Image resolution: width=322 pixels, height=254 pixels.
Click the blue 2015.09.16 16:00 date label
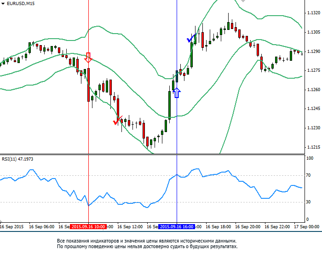point(177,227)
